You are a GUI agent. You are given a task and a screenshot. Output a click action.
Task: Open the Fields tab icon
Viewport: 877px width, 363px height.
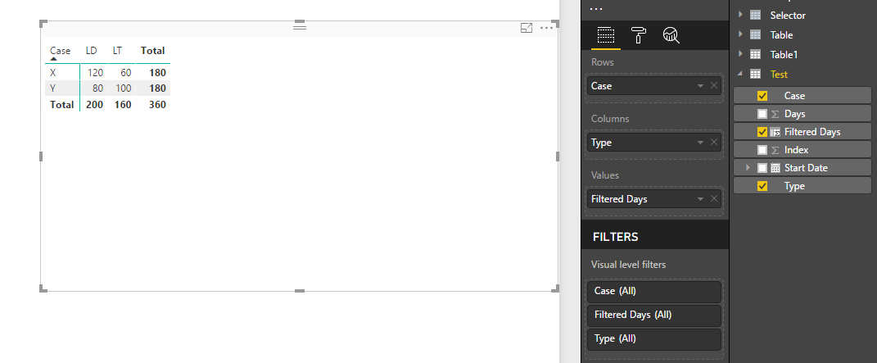click(x=606, y=35)
